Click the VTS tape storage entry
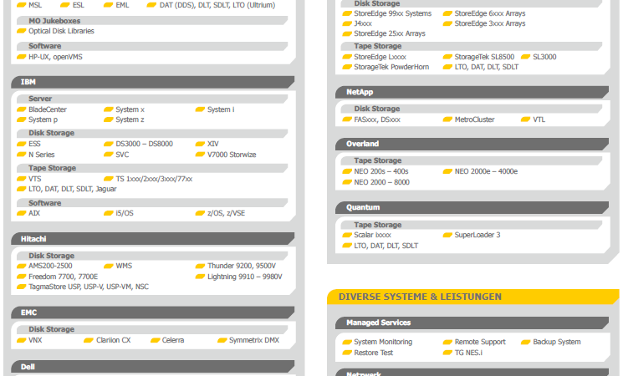 (34, 179)
